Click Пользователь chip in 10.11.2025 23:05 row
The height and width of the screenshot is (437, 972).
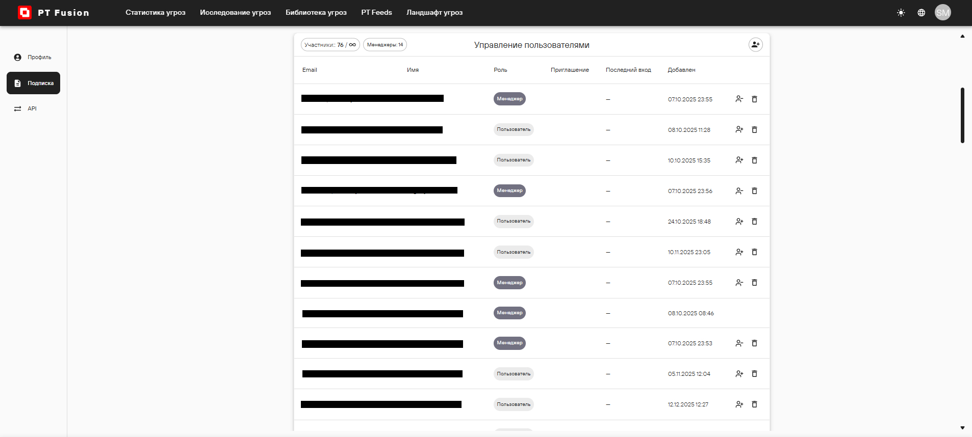click(514, 252)
